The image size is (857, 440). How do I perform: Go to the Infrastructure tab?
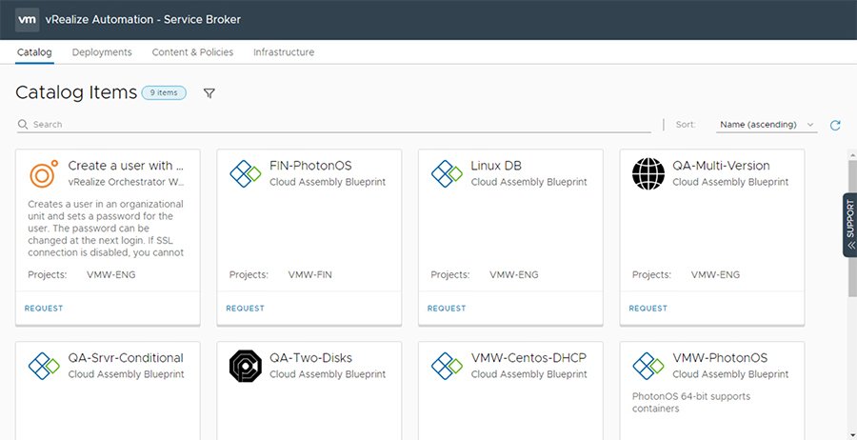tap(284, 52)
